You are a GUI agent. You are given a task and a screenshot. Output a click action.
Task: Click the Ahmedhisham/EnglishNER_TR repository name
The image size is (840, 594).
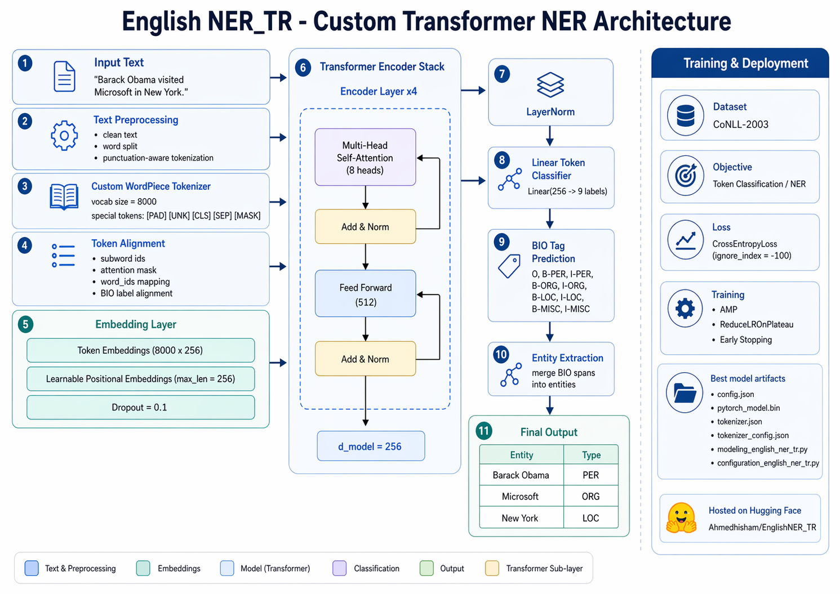tap(762, 528)
